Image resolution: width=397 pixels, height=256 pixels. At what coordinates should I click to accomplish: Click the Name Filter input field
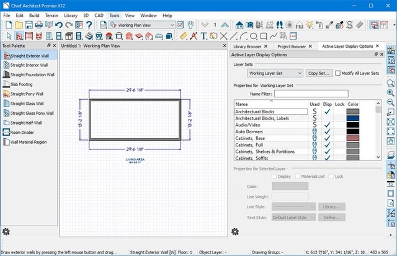(311, 94)
